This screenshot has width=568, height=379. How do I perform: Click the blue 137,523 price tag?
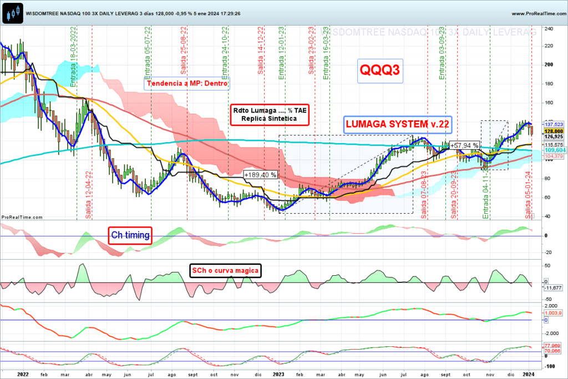point(554,124)
